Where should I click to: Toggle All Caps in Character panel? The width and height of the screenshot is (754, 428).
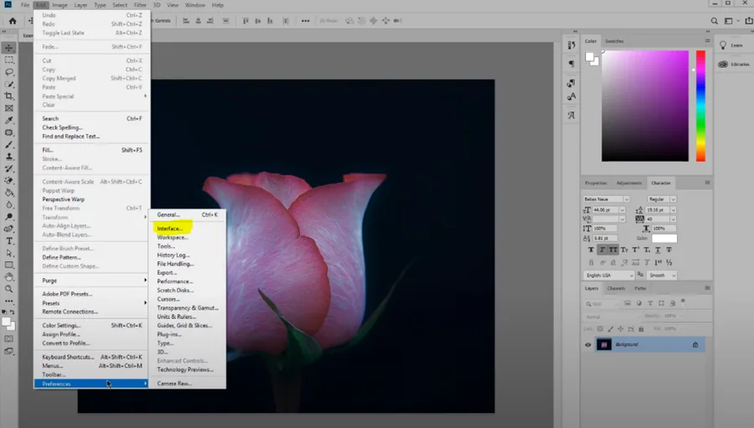click(613, 250)
